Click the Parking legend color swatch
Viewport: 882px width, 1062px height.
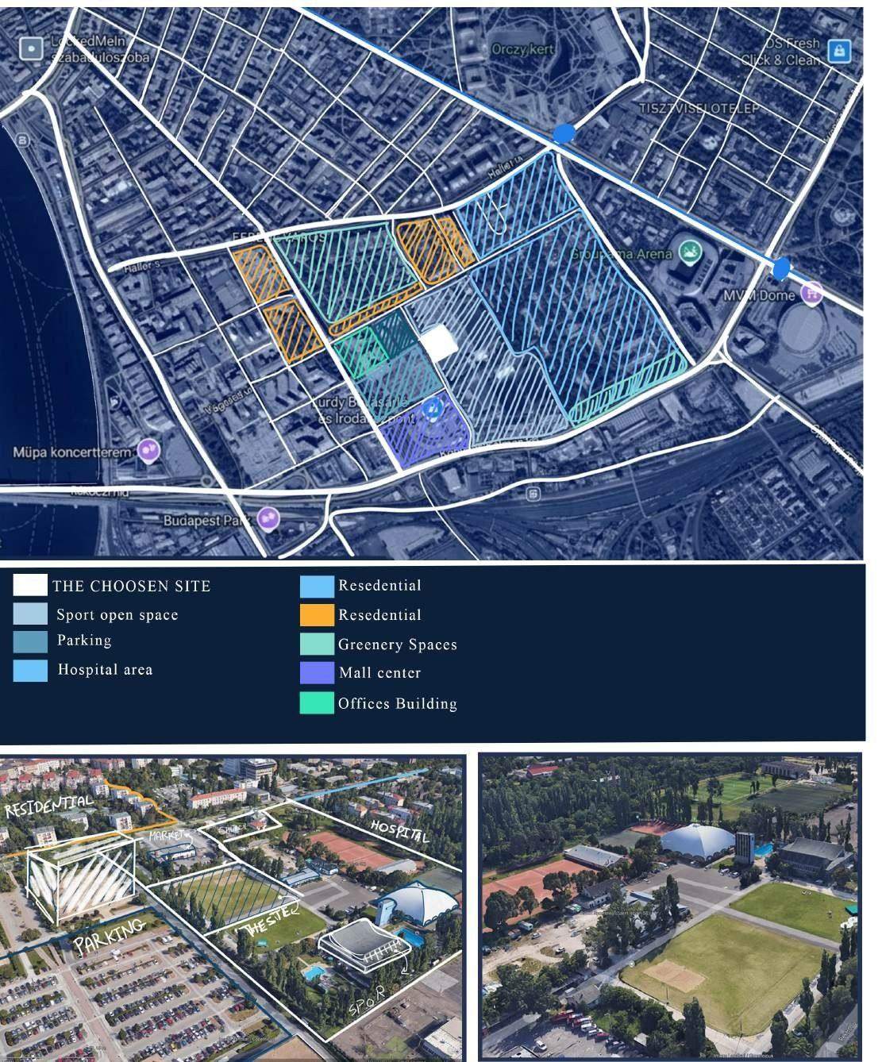tap(29, 641)
